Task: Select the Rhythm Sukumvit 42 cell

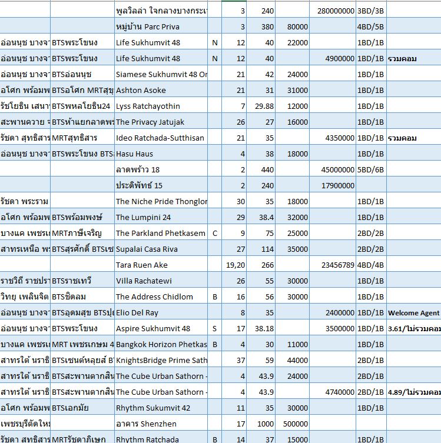Action: coord(161,408)
